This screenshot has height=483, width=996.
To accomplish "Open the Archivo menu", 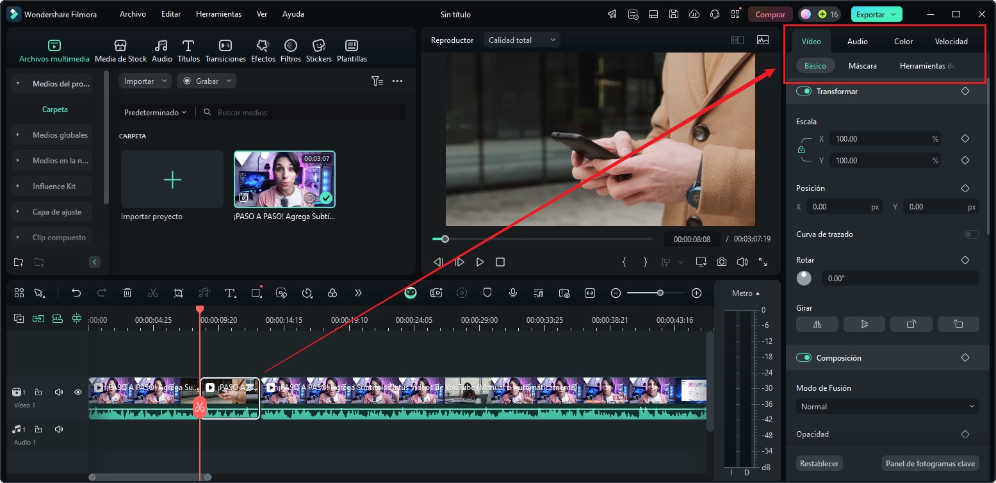I will tap(133, 14).
